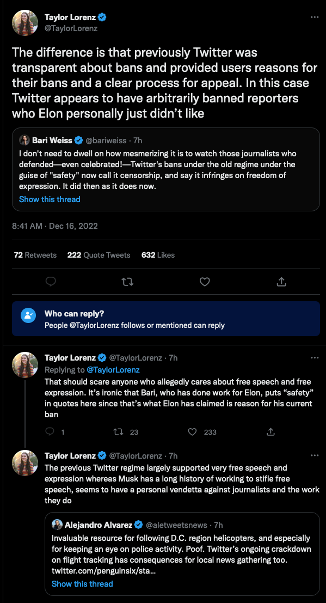Show this thread in Bari Weiss quote
326x603 pixels.
click(x=50, y=199)
